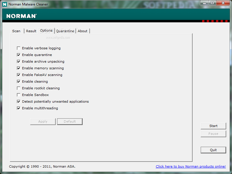The height and width of the screenshot is (174, 232).
Task: Enable verbose logging checkbox
Action: point(19,48)
